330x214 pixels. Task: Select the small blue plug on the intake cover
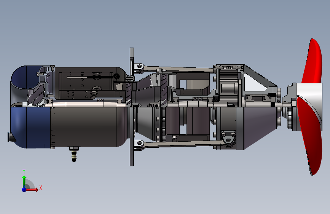point(9,137)
